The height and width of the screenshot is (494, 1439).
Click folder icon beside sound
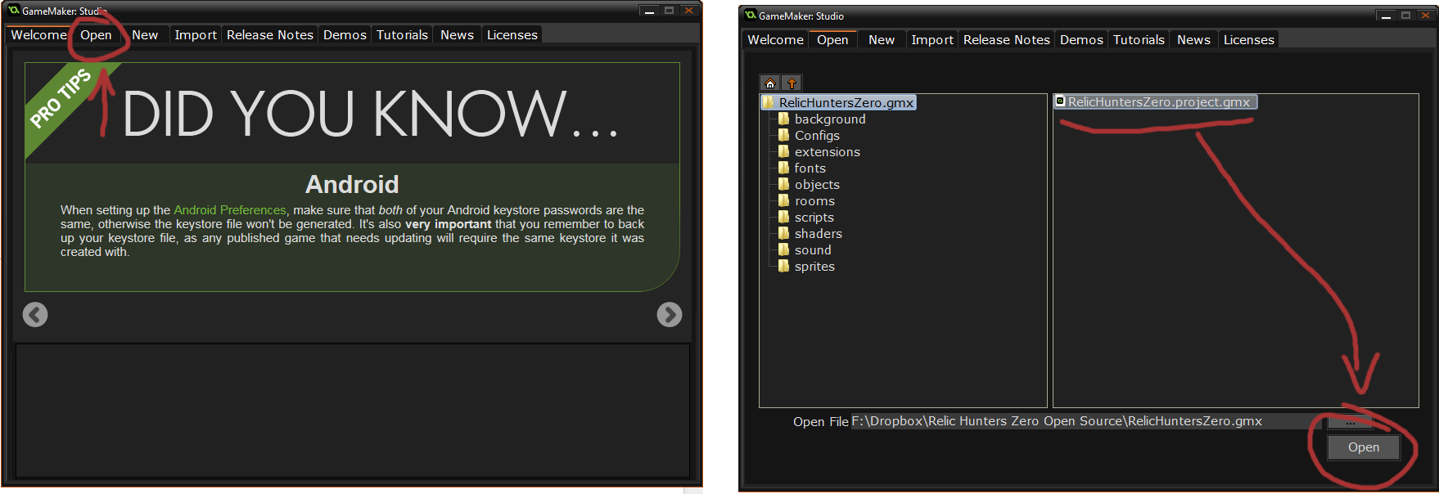tap(784, 249)
